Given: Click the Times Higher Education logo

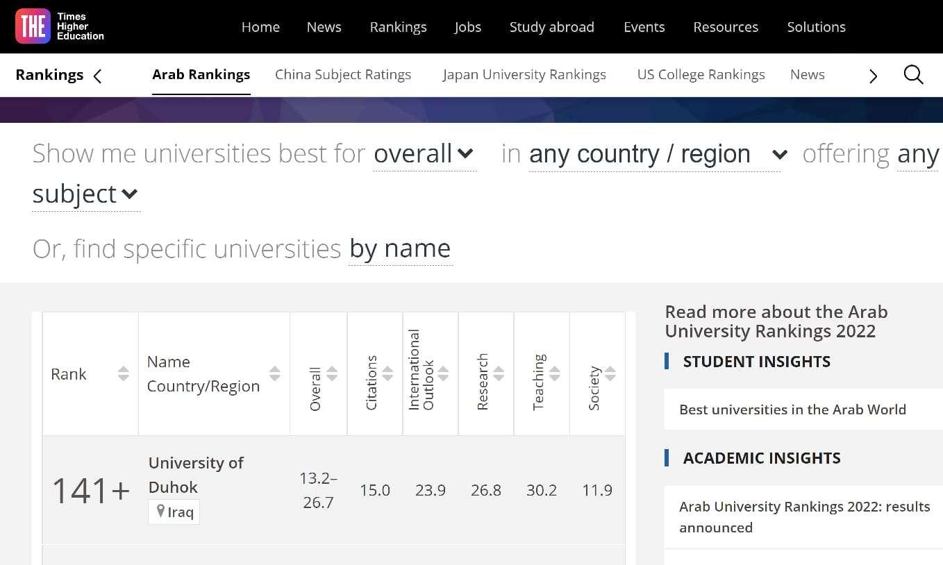Looking at the screenshot, I should click(60, 26).
